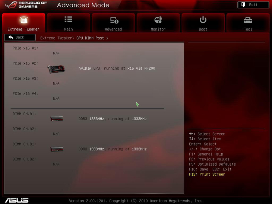Select the DIMM CH.A2 slot entry

[x=24, y=129]
